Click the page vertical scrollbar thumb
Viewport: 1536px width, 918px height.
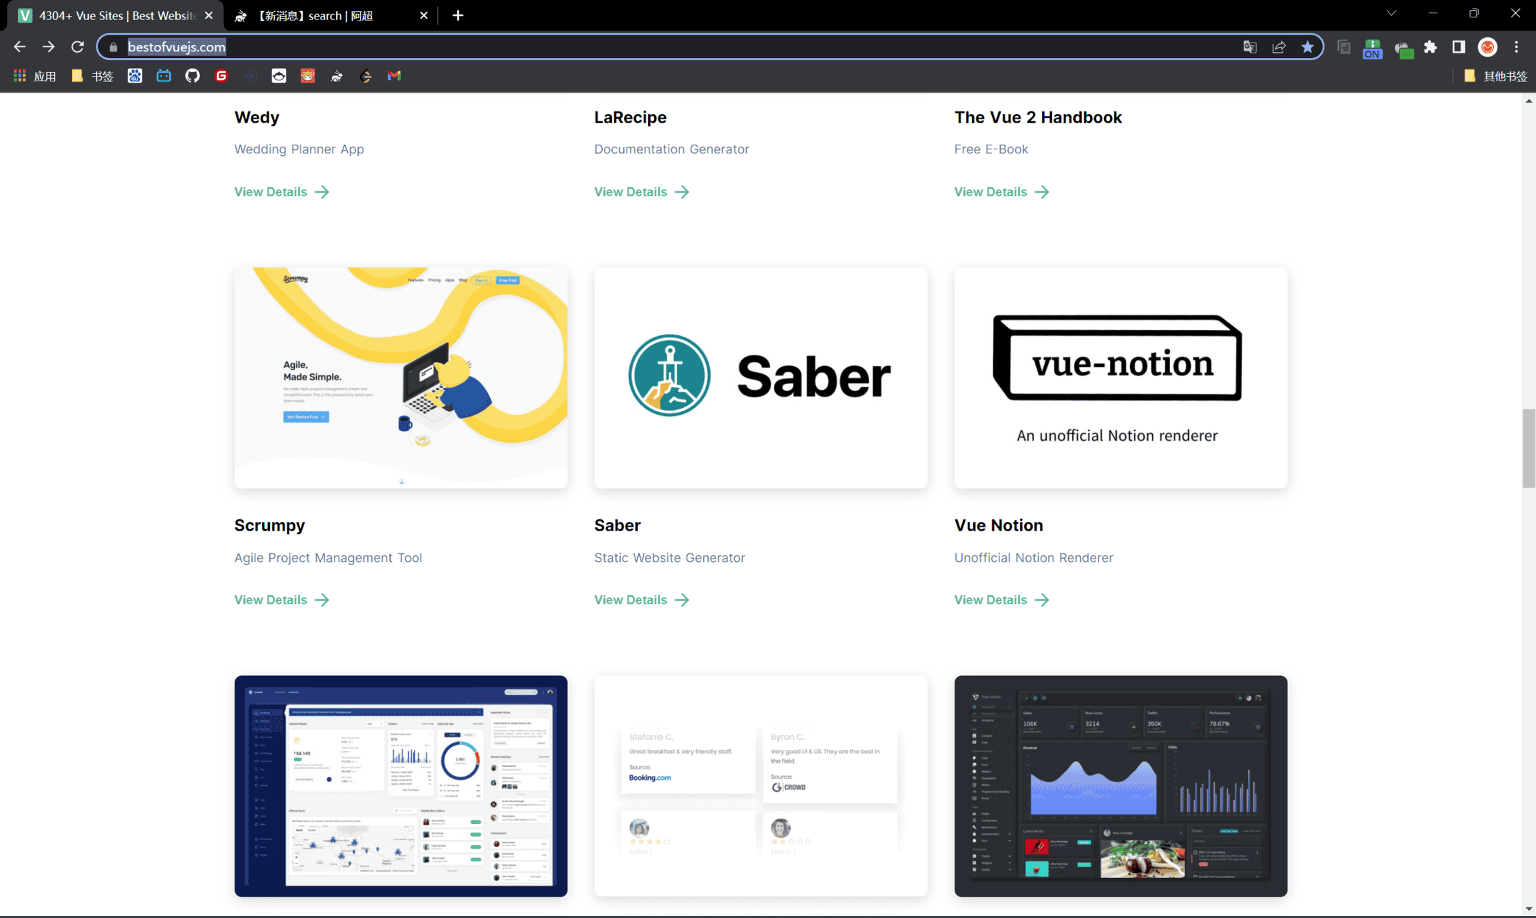(1529, 448)
